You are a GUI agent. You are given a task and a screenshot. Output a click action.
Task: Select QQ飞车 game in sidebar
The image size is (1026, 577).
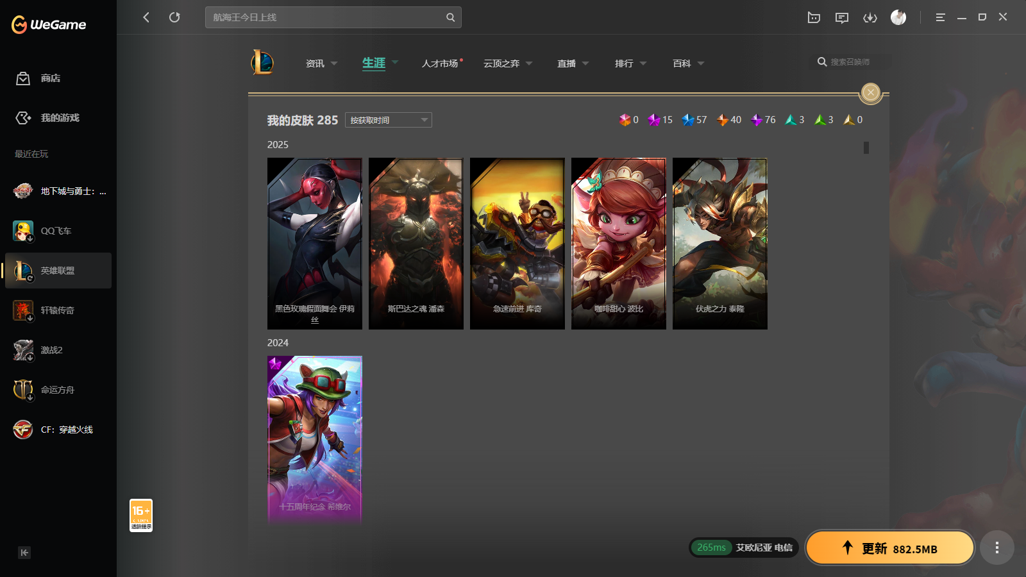58,231
